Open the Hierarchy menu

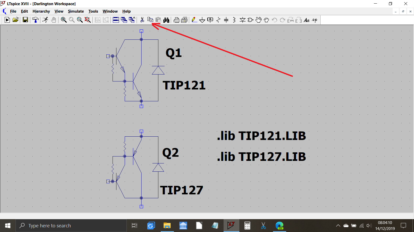41,11
